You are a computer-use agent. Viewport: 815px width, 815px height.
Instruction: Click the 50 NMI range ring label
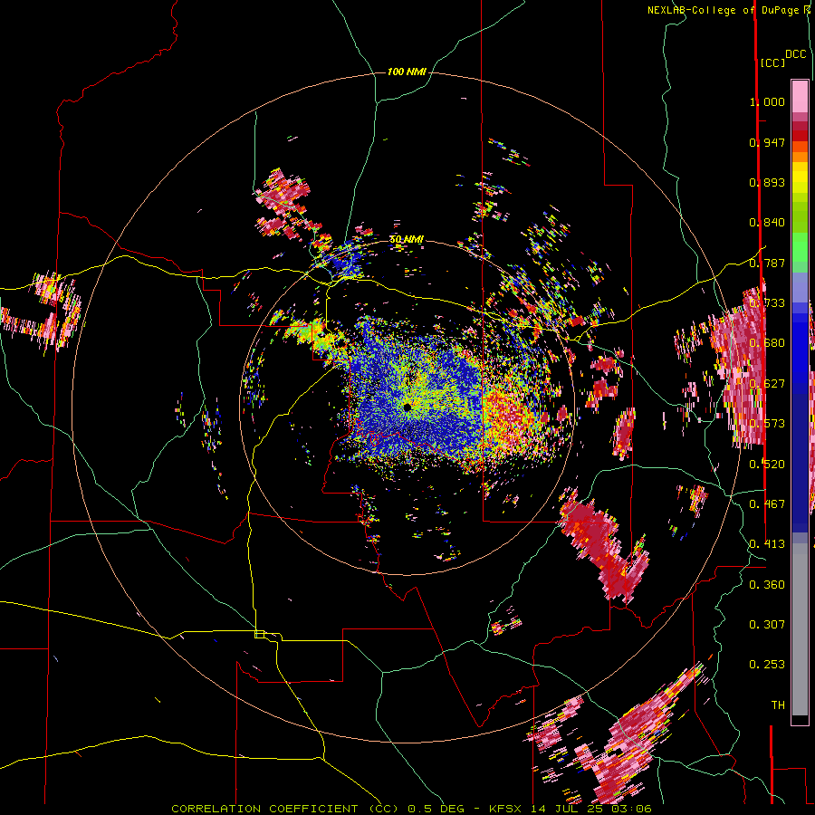click(407, 240)
